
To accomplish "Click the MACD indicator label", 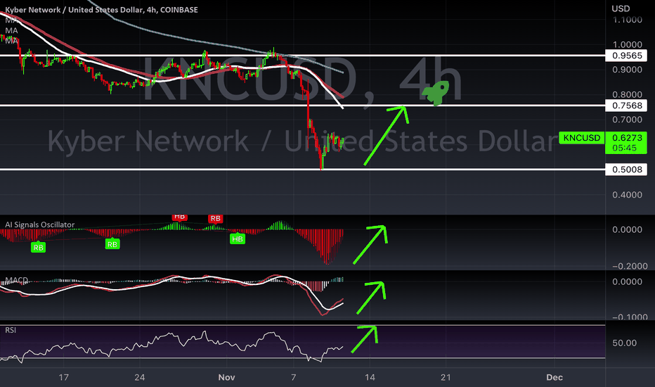I will (x=16, y=280).
